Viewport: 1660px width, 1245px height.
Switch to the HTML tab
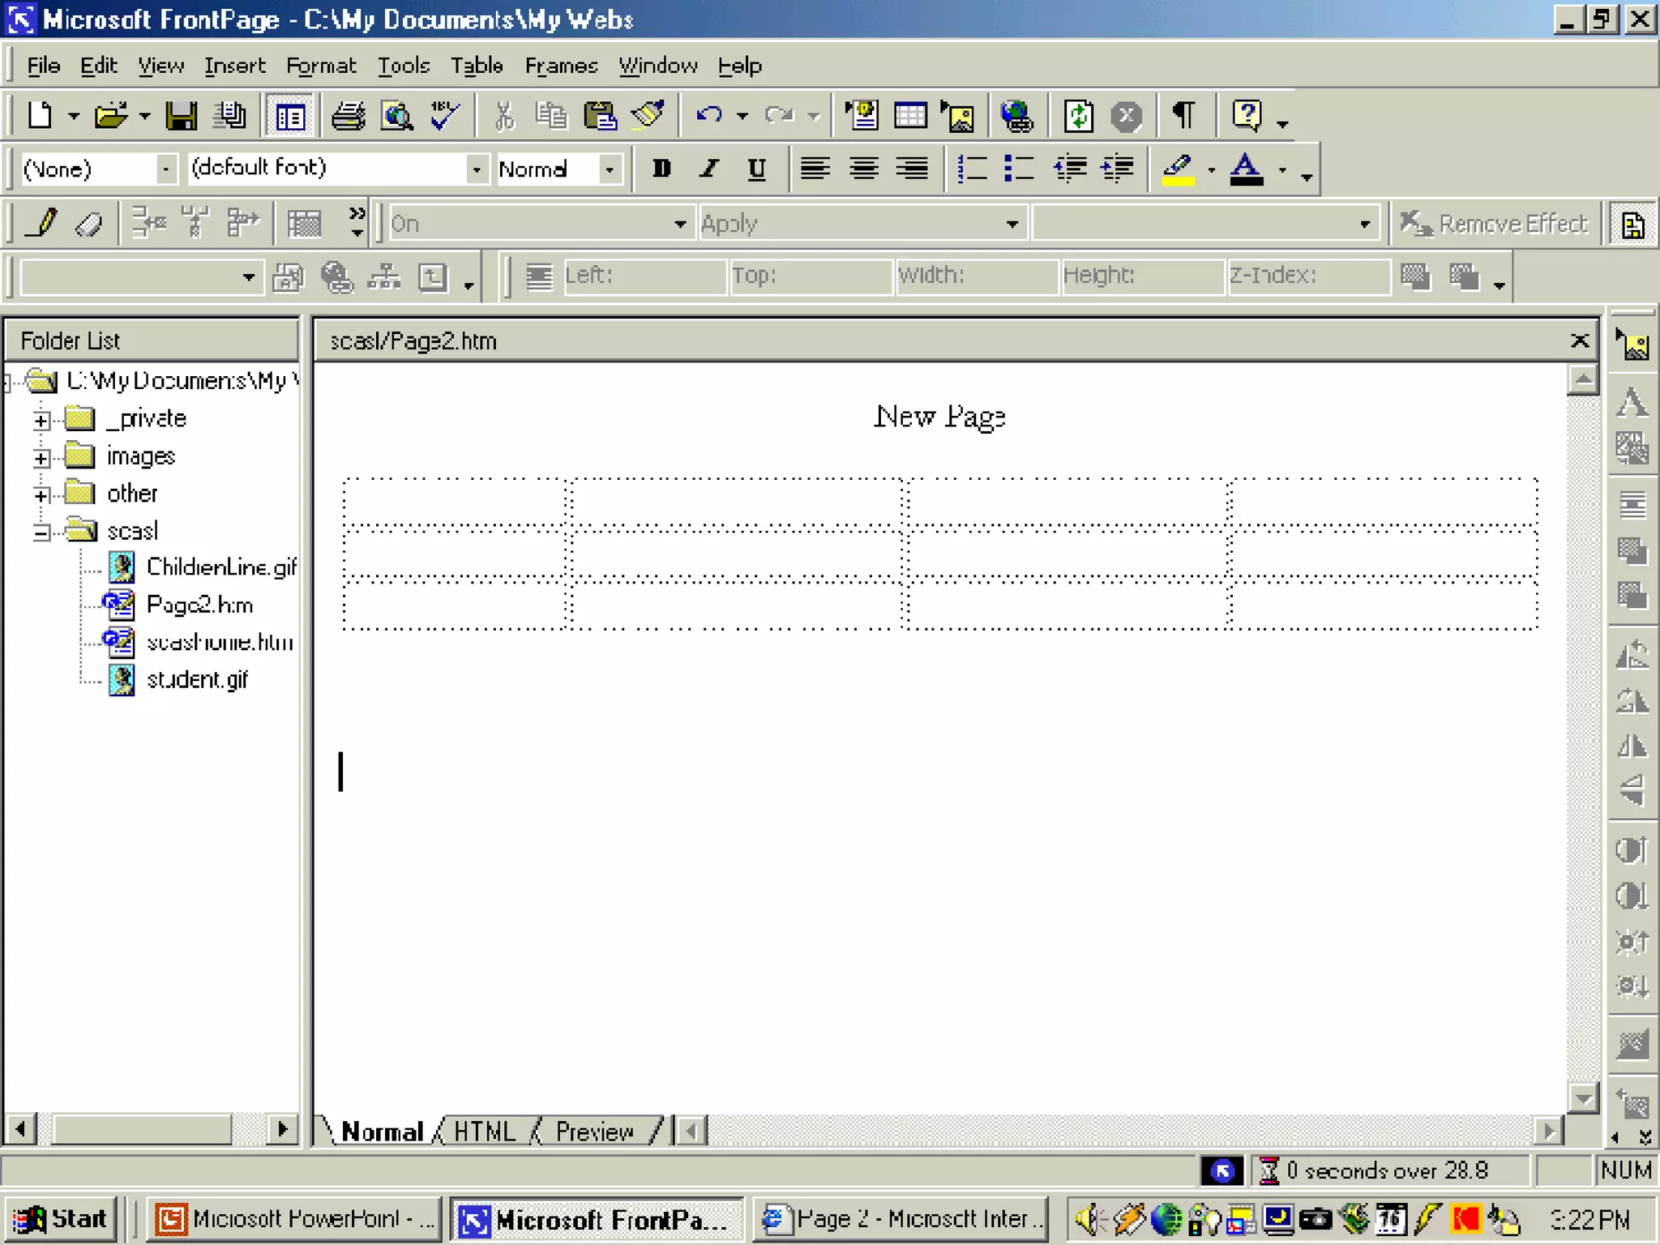[x=484, y=1131]
